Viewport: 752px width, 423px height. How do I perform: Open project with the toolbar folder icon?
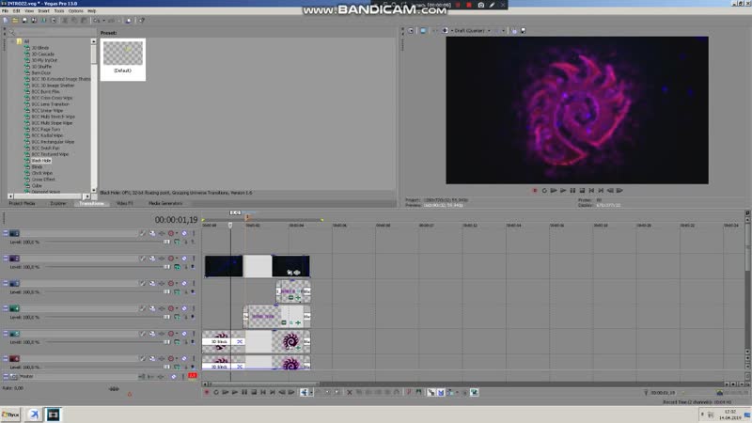pos(15,21)
